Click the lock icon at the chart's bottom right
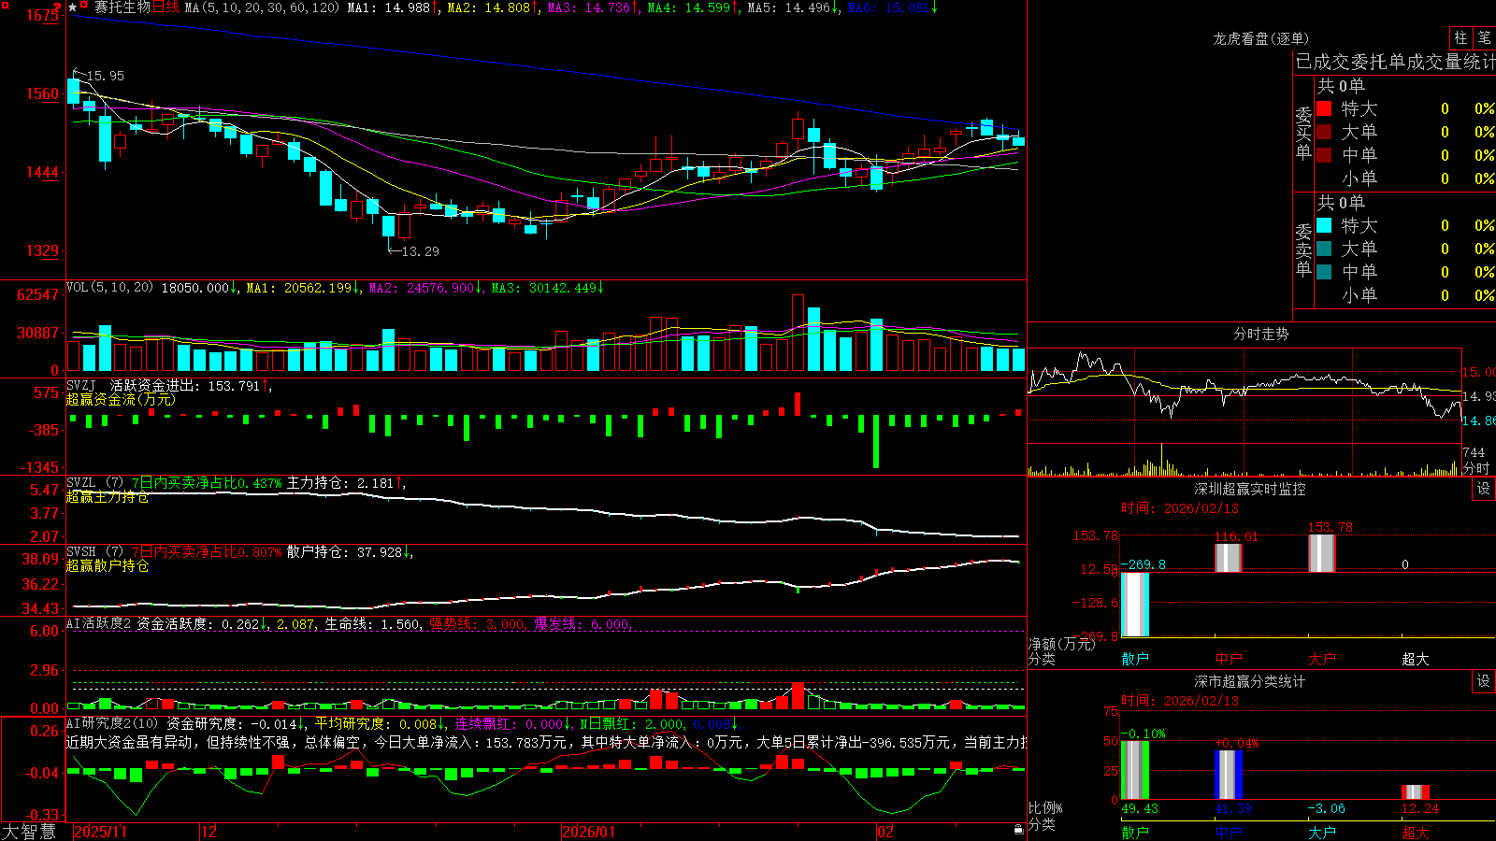 (x=1018, y=830)
